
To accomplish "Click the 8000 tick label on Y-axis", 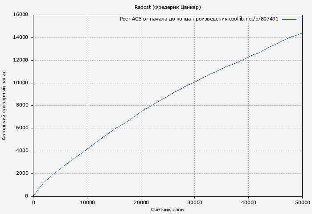I will coord(22,106).
